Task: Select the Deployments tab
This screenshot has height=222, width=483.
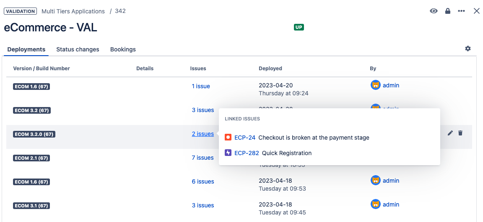Action: [26, 49]
